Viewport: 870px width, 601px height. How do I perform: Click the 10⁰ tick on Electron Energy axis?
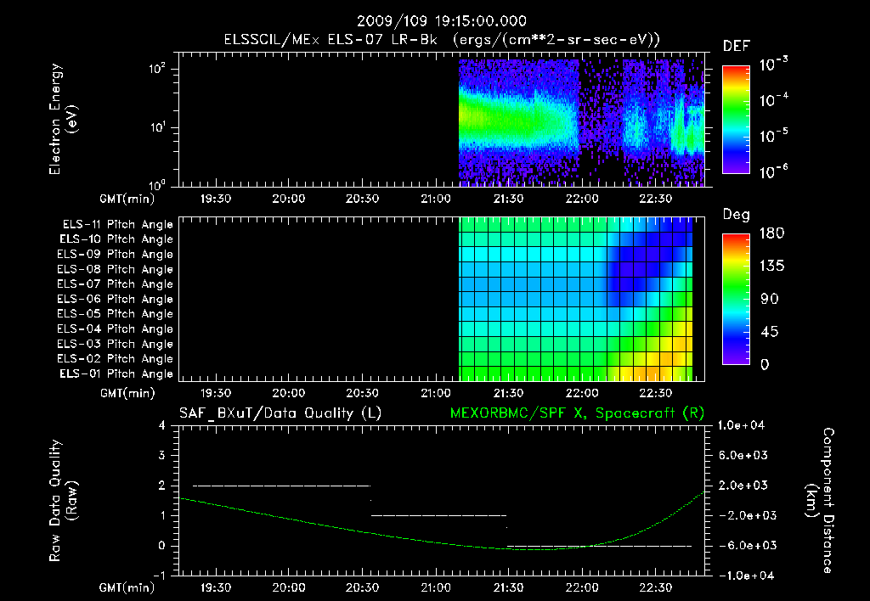[x=157, y=185]
